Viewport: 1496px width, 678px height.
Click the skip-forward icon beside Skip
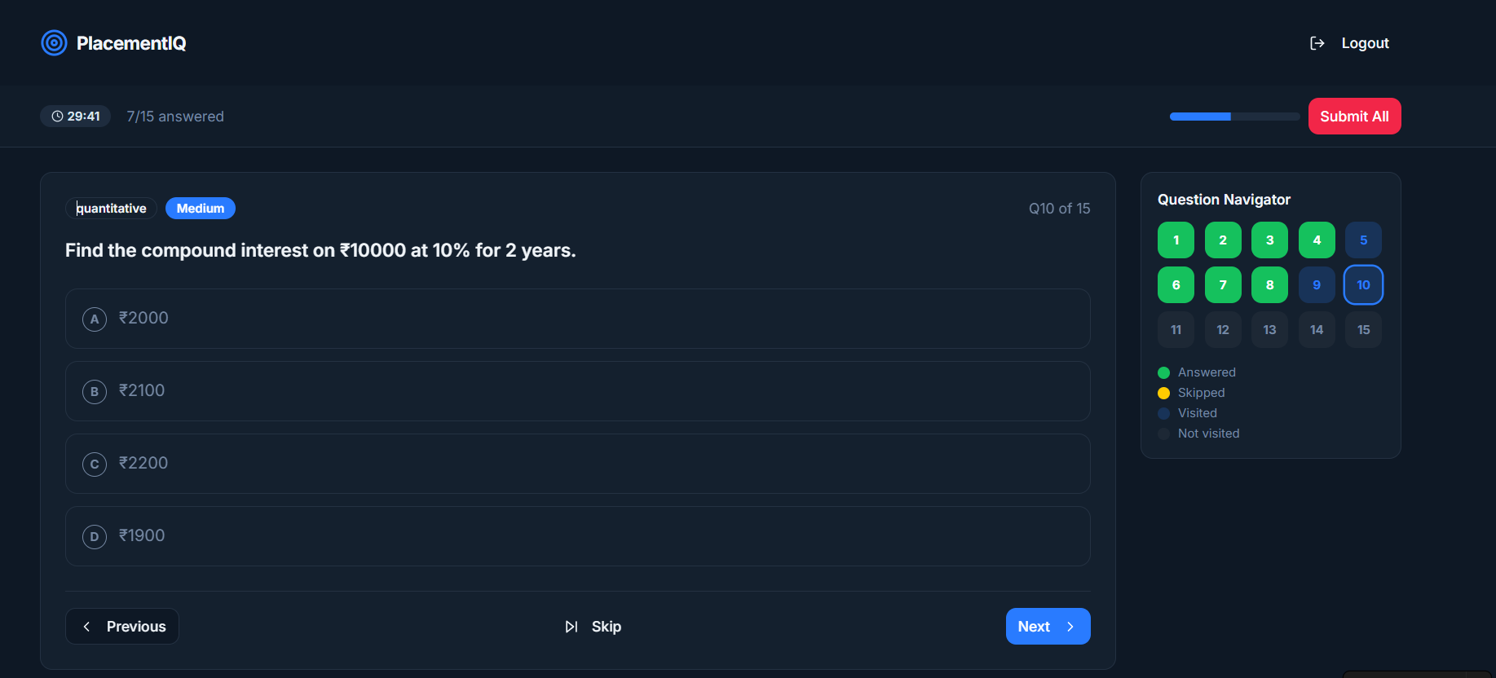click(571, 627)
